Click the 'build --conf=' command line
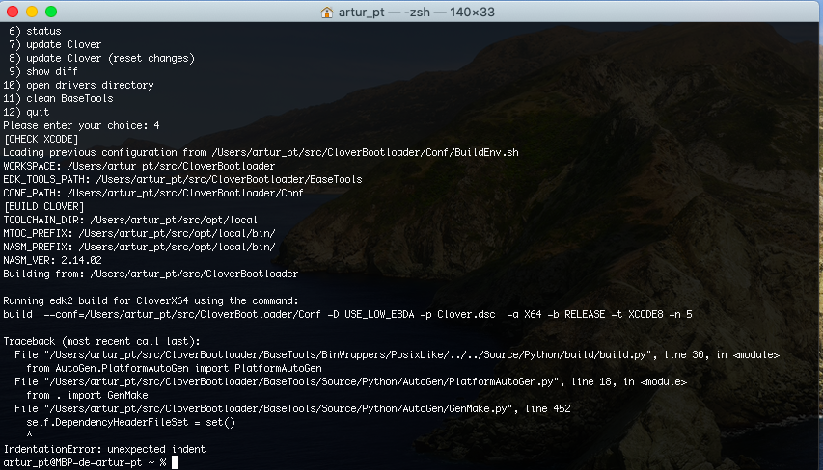The width and height of the screenshot is (823, 470). click(x=347, y=314)
